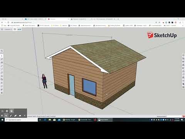Select the highlighter tool in recorder toolbar

pos(15,115)
